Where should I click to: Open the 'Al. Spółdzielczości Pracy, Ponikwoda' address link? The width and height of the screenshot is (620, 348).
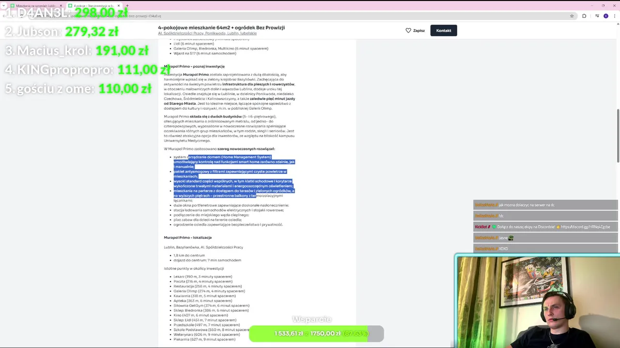(x=207, y=33)
